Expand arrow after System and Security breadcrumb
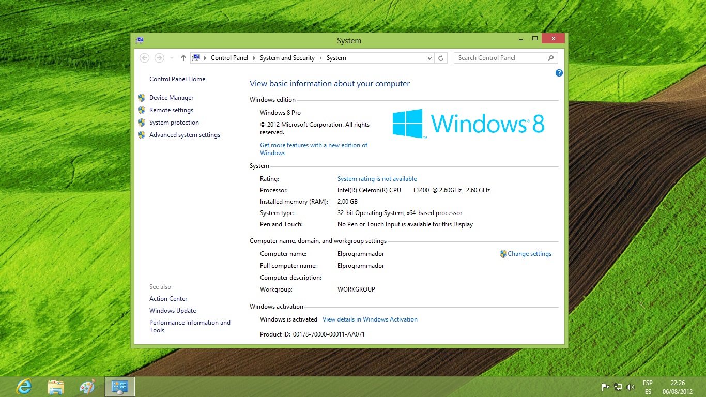 point(320,58)
